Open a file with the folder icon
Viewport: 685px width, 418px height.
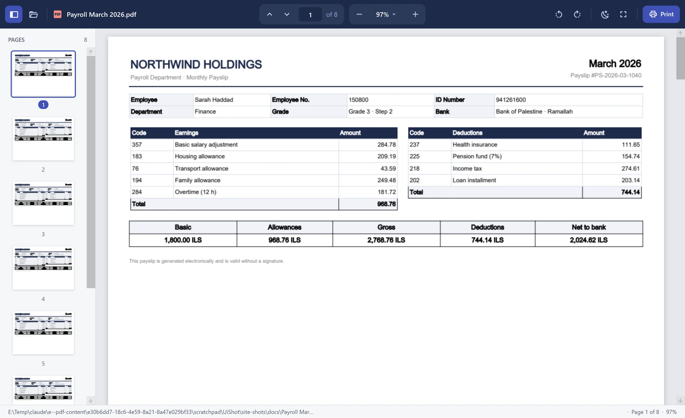pyautogui.click(x=33, y=14)
